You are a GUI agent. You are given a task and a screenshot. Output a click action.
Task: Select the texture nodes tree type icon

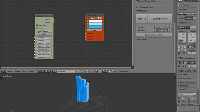pos(46,71)
